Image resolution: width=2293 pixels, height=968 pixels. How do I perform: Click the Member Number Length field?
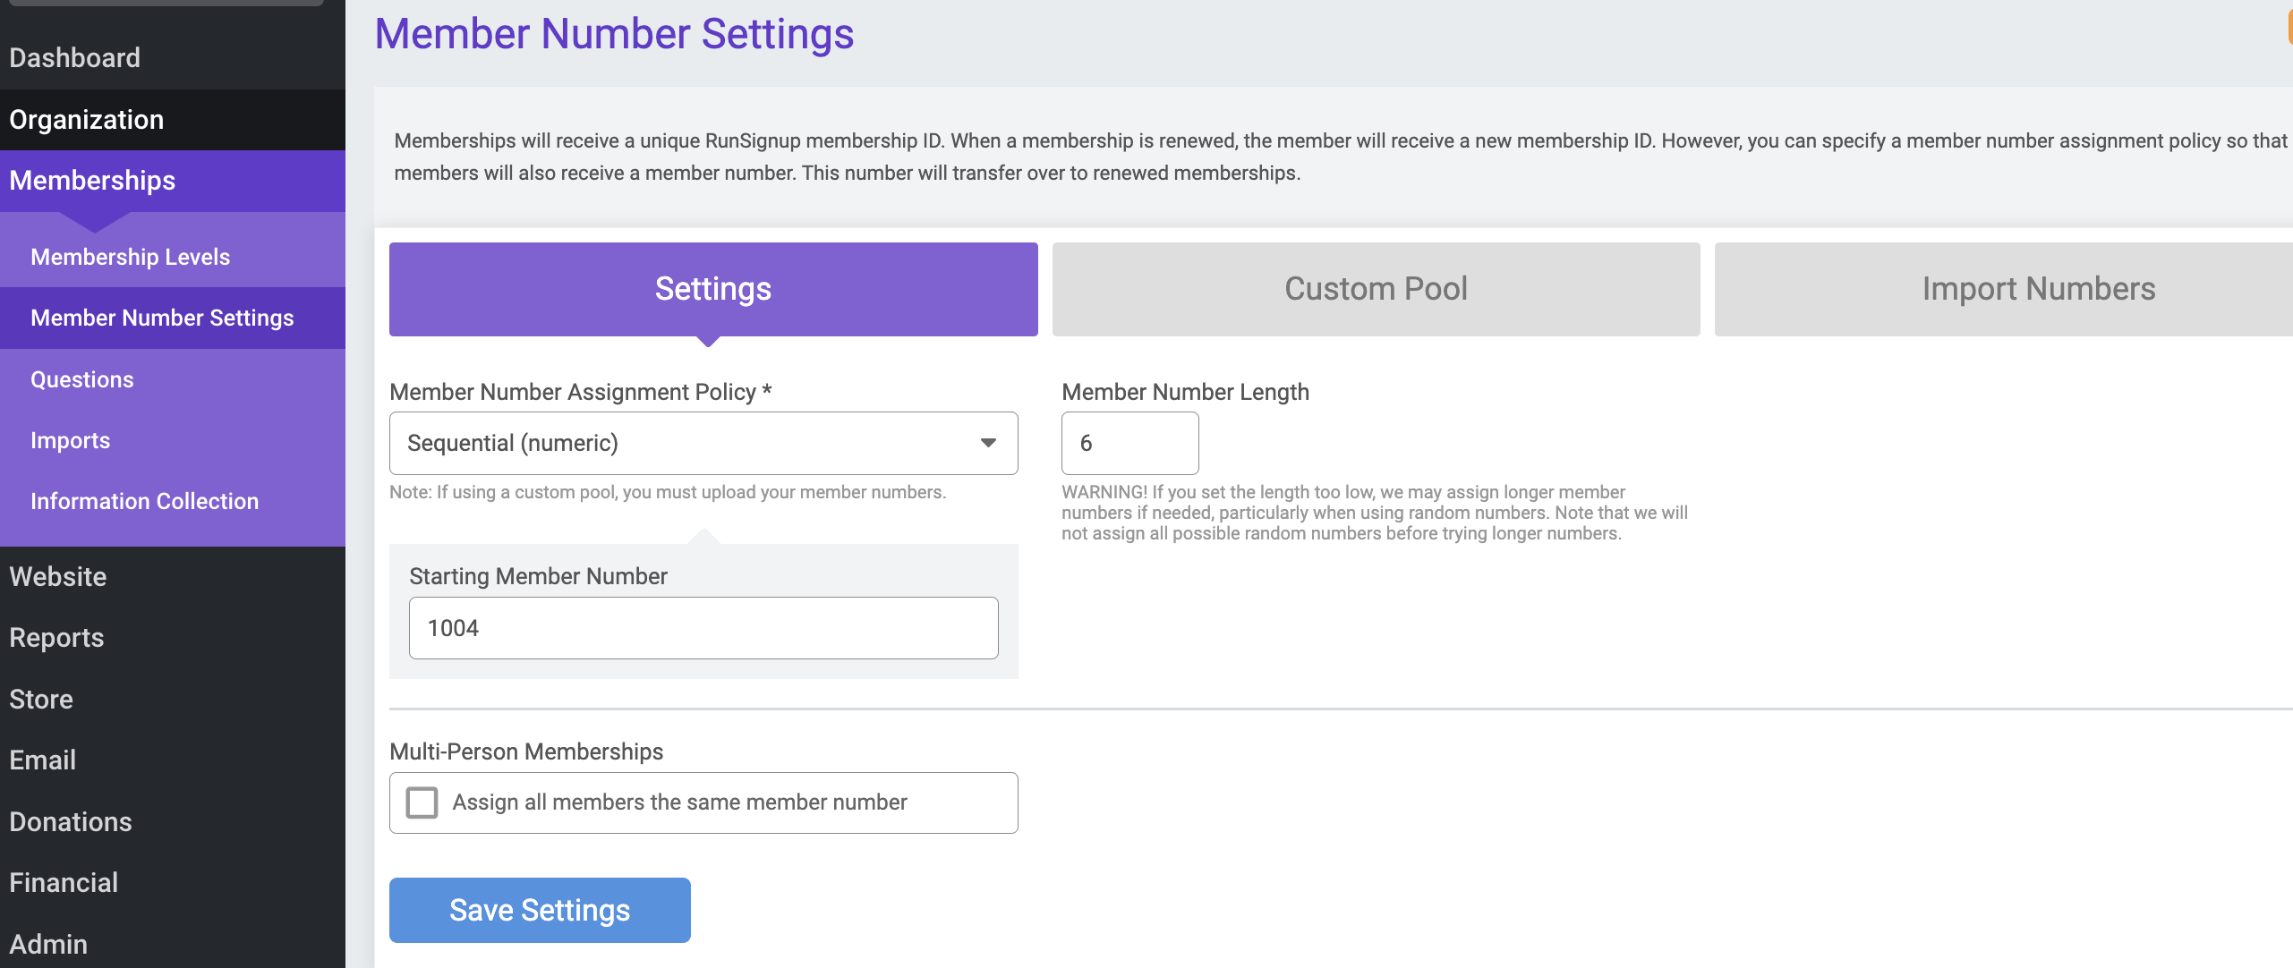[x=1129, y=443]
